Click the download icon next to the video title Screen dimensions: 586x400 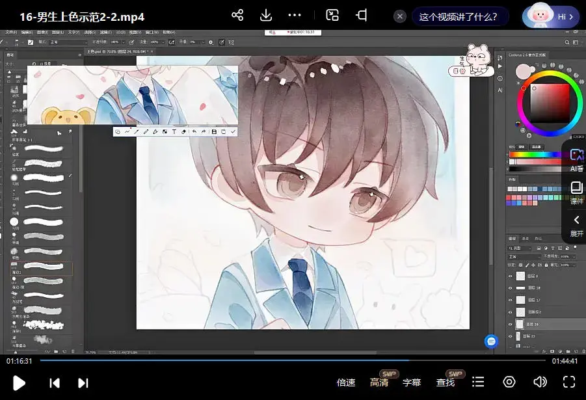[x=265, y=15]
